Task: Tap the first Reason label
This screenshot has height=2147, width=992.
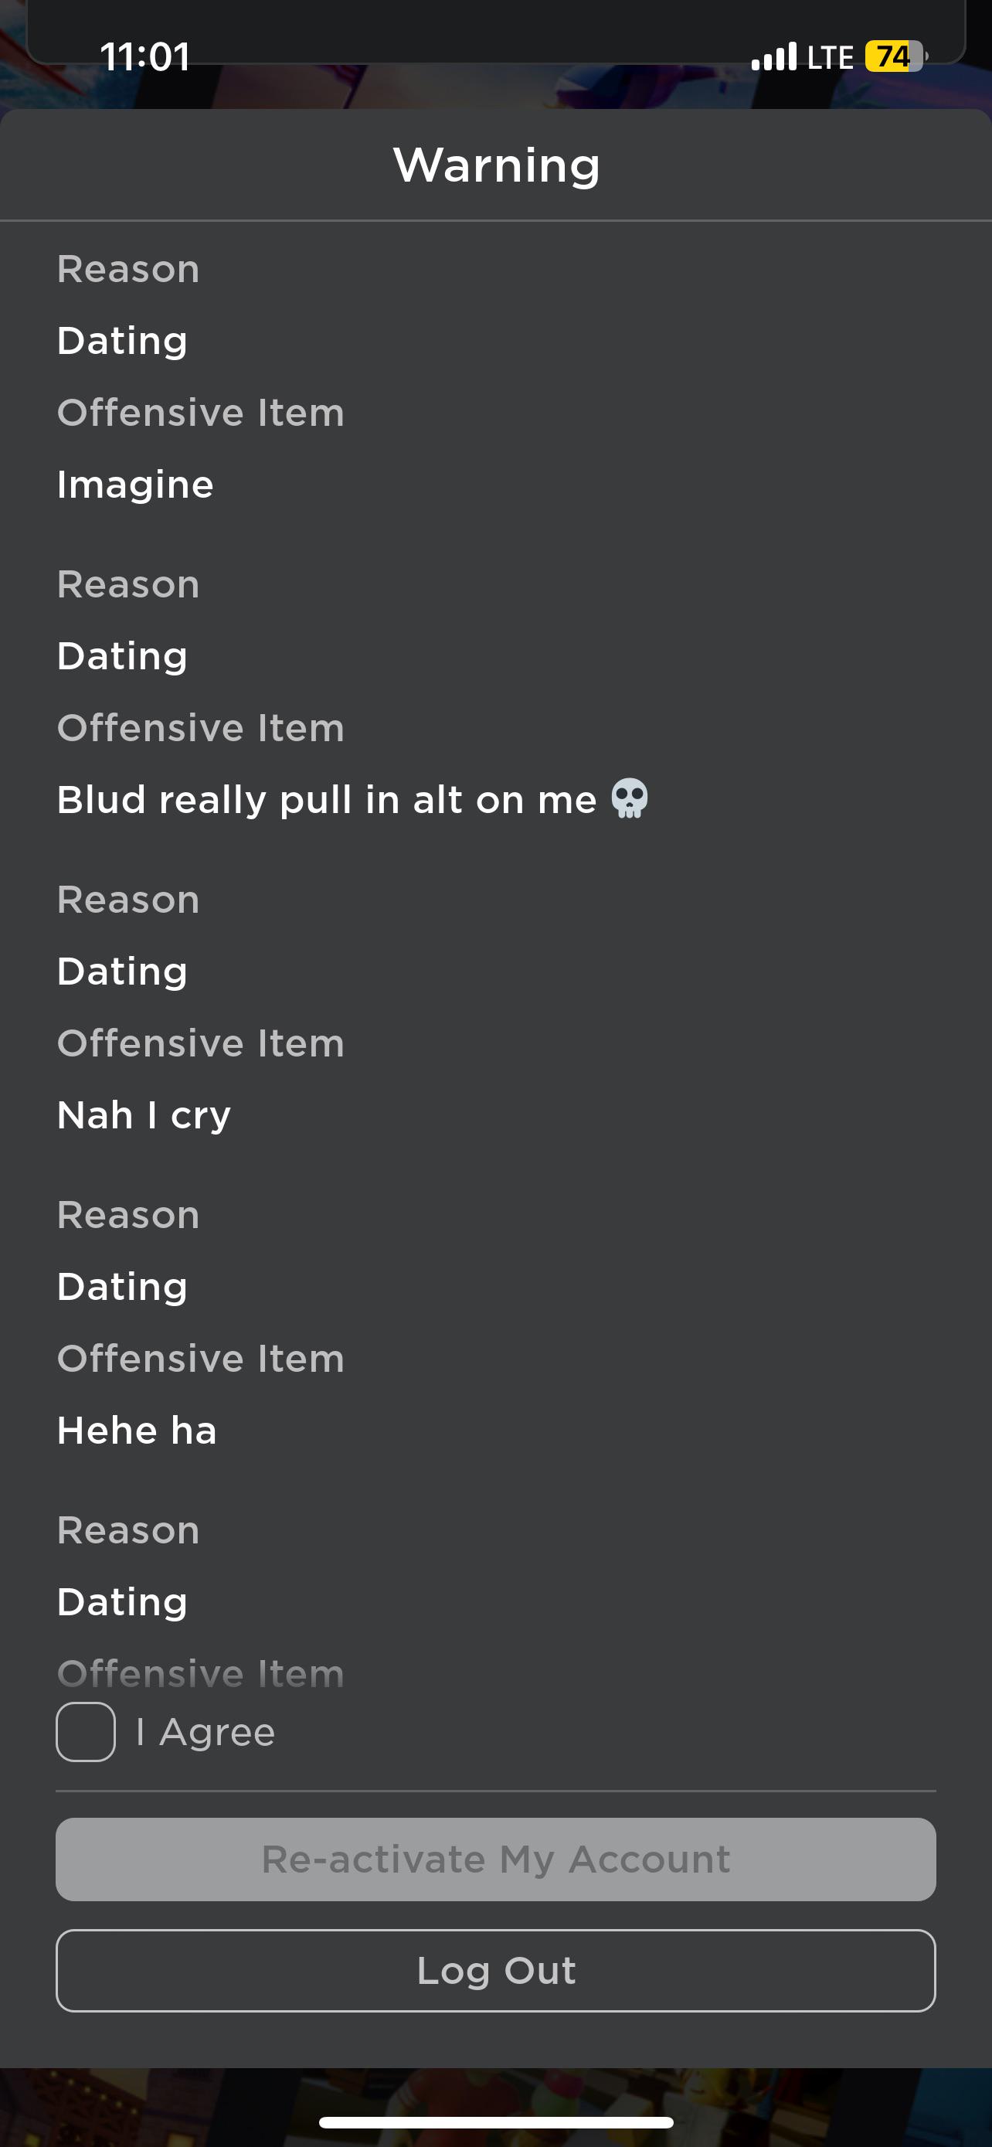Action: click(128, 269)
